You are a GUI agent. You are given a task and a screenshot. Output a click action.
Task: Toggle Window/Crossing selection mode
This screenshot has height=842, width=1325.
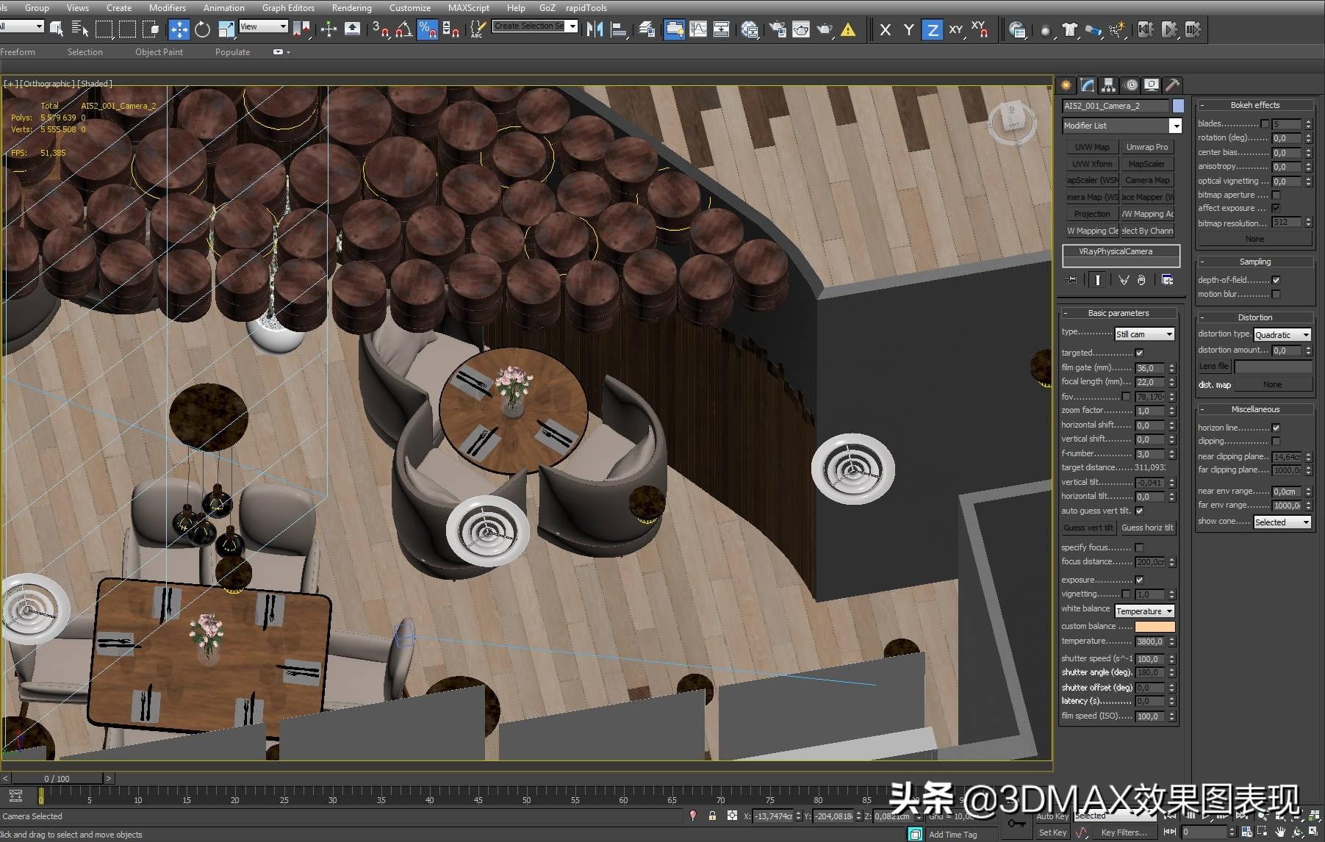tap(151, 29)
